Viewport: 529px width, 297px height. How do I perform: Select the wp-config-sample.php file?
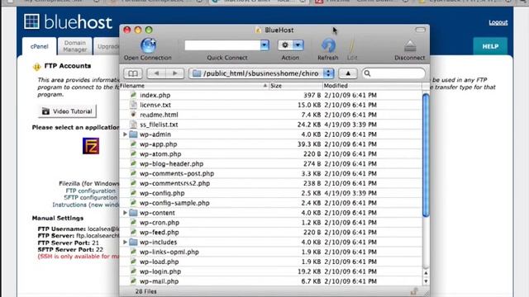click(174, 203)
